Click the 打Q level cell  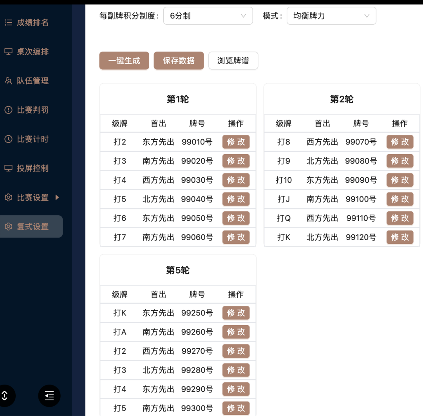(x=284, y=218)
